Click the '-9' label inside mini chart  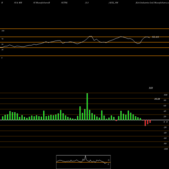108,160
